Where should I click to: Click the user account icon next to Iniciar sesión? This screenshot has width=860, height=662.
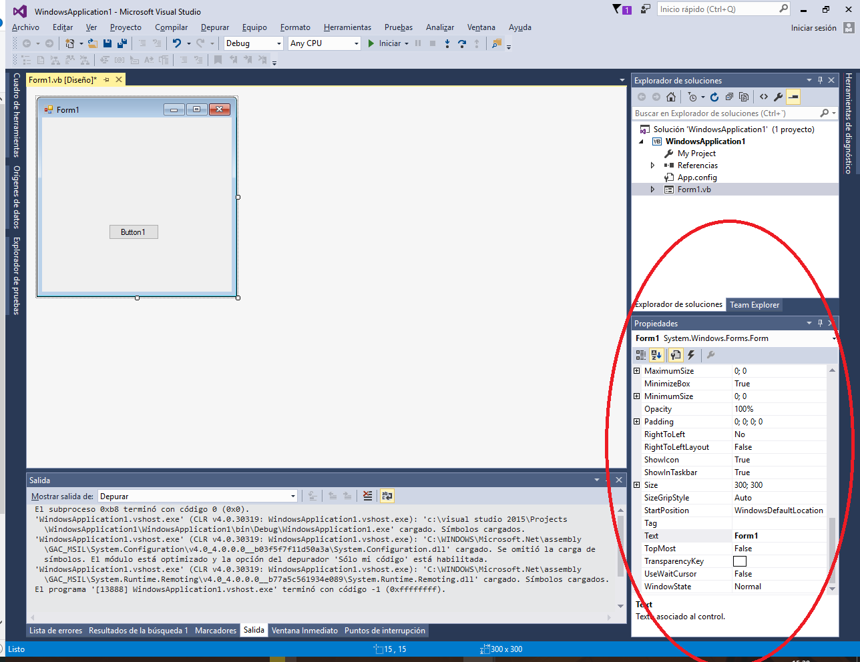pyautogui.click(x=849, y=27)
